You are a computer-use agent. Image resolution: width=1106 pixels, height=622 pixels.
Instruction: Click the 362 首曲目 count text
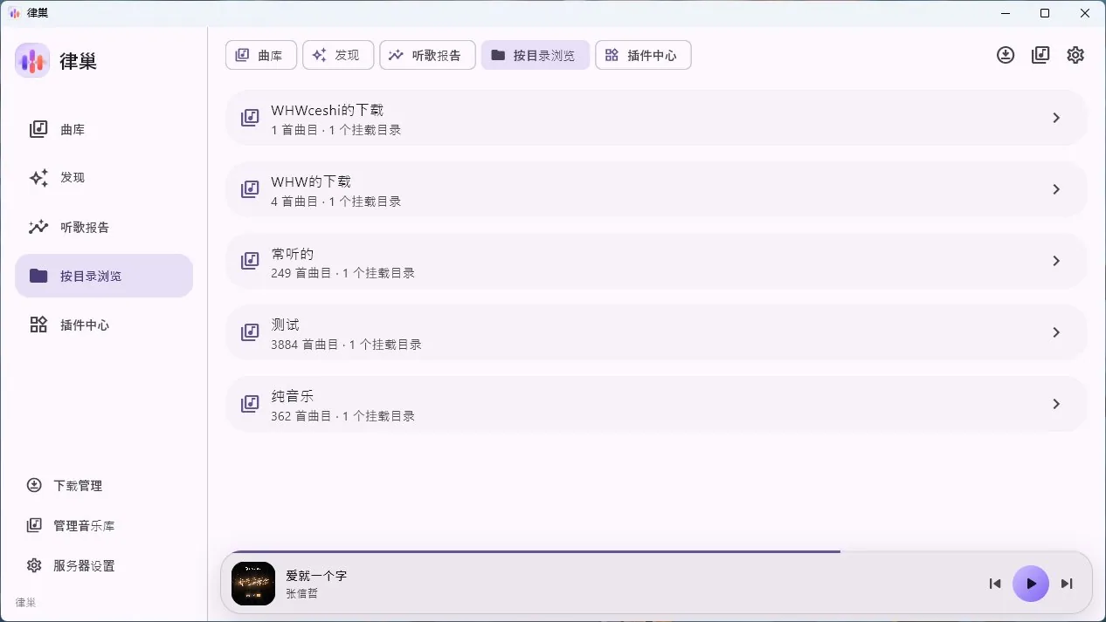coord(301,416)
